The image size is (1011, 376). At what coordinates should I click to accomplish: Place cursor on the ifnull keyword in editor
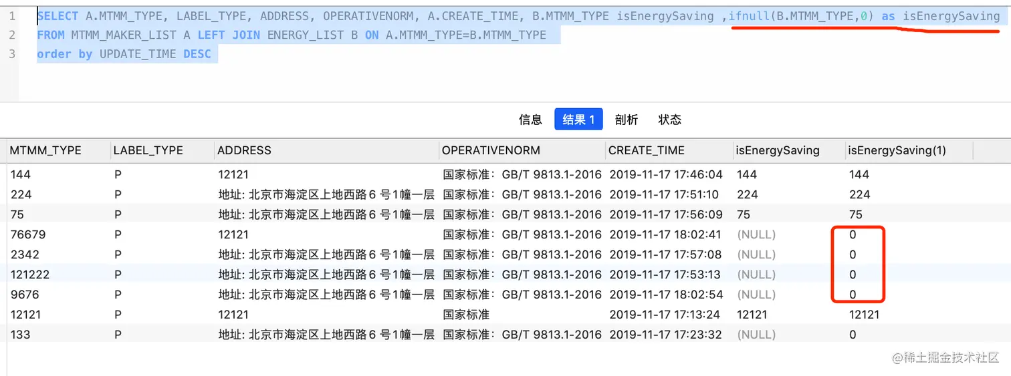click(749, 16)
